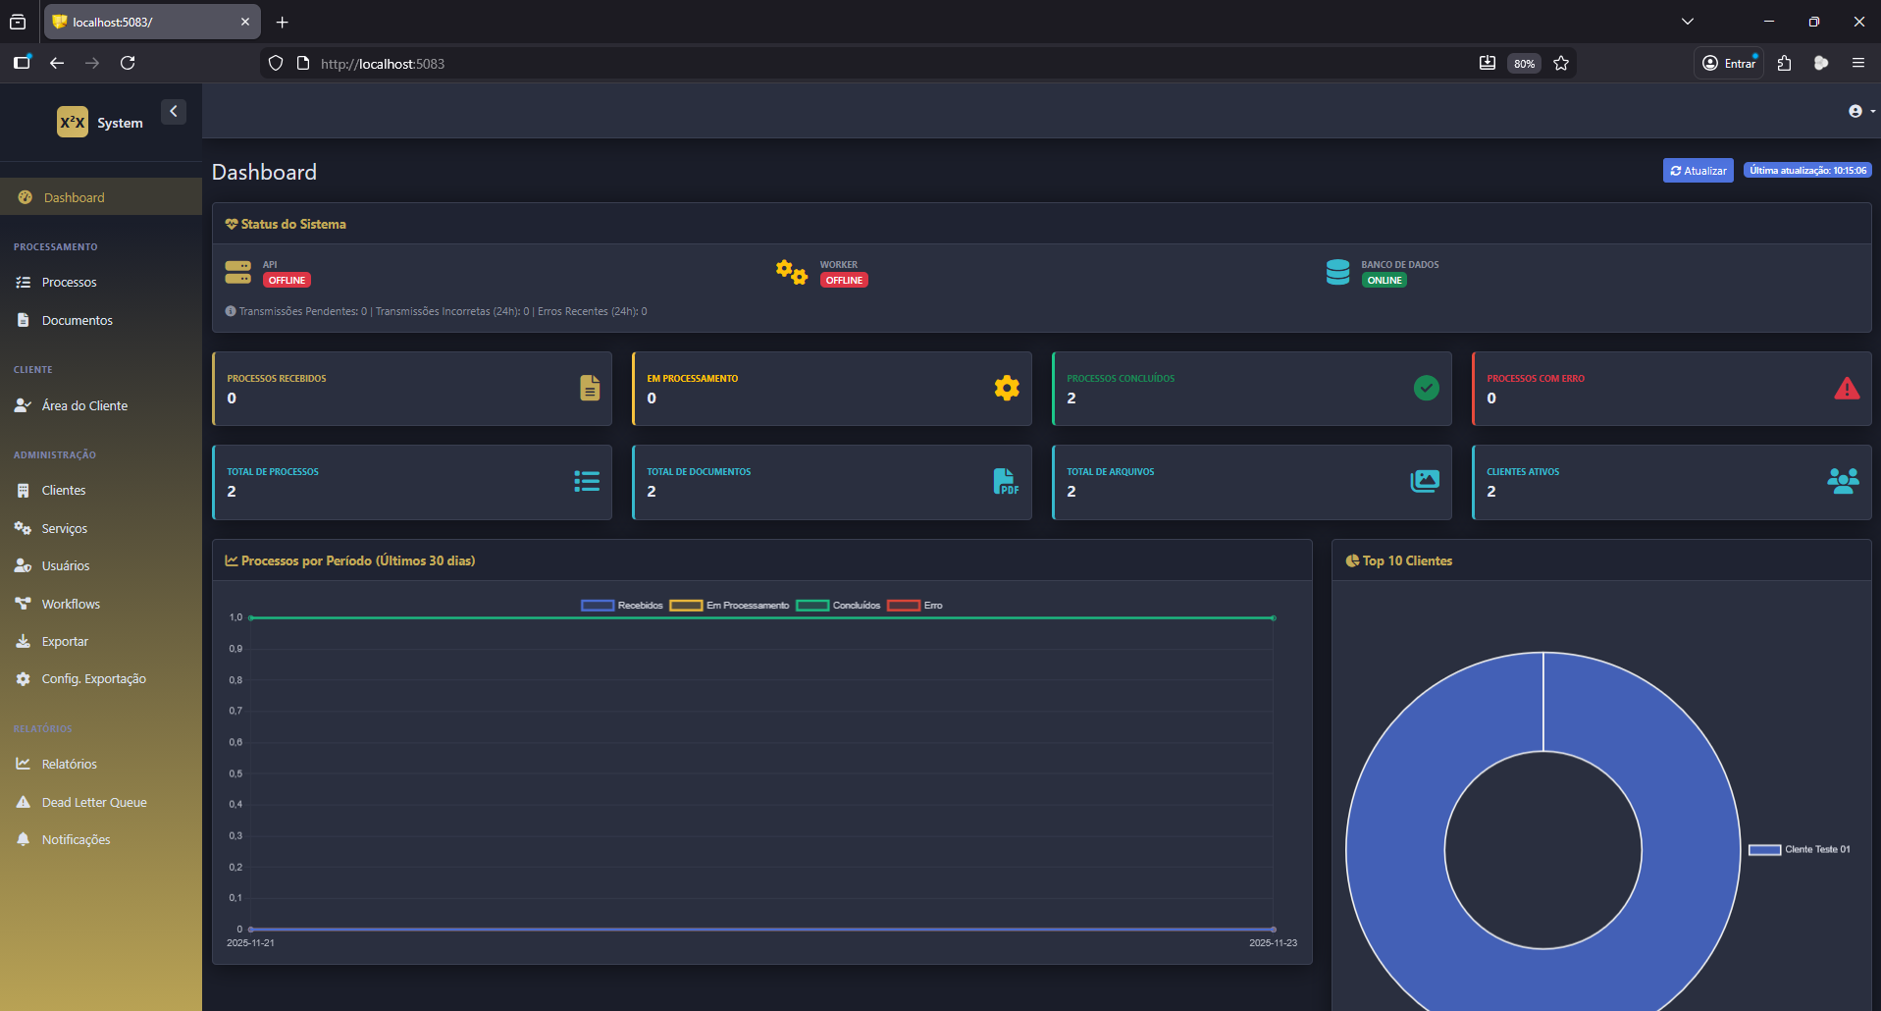Click the Workflows sidebar icon

click(x=24, y=605)
